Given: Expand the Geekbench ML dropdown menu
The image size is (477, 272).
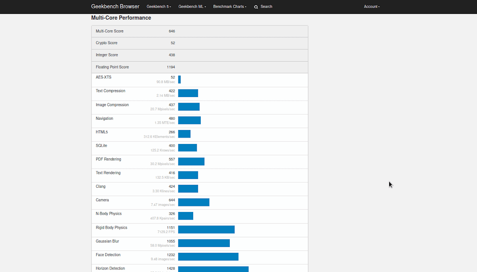Looking at the screenshot, I should [x=192, y=7].
